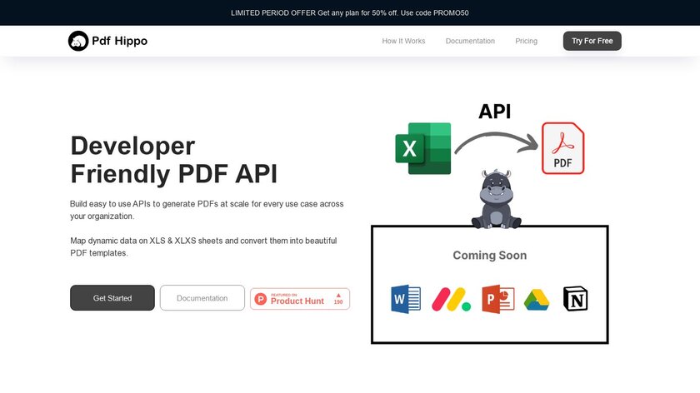This screenshot has width=700, height=393.
Task: Open How It Works in navigation
Action: click(x=403, y=41)
